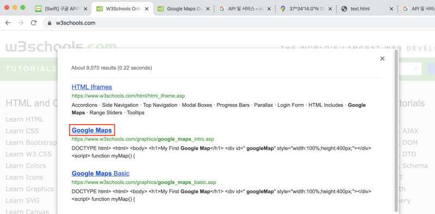Open the HTML Iframes search result
Image resolution: width=435 pixels, height=214 pixels.
click(x=92, y=87)
